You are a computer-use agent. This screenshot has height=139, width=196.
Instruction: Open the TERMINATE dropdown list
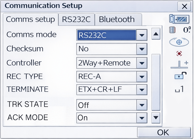coord(142,90)
